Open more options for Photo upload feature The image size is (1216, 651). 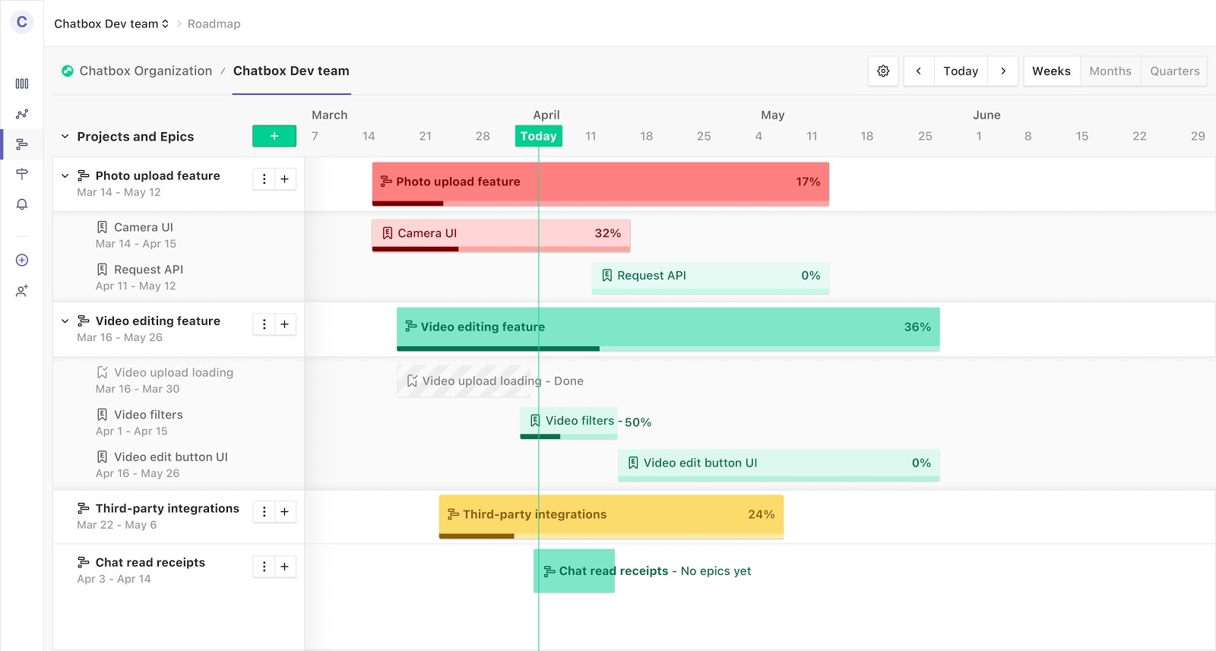point(264,179)
